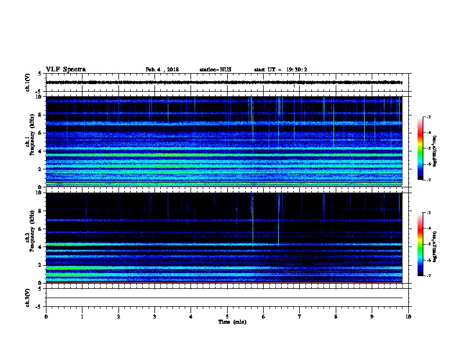This screenshot has height=355, width=460.
Task: Click inside the ch.2 spectrogram panel
Action: pos(224,238)
